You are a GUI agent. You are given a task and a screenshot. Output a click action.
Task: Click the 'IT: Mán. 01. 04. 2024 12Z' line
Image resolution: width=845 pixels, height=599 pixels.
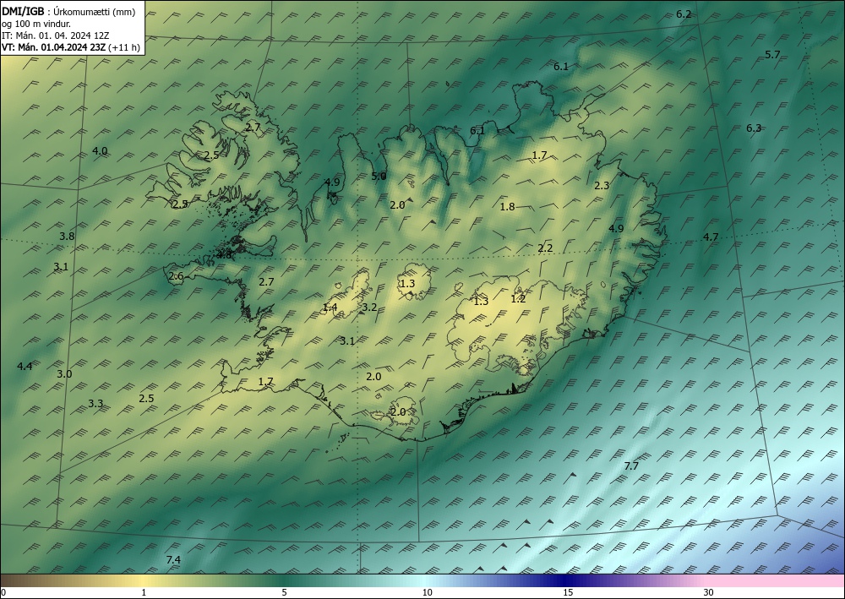(x=55, y=35)
